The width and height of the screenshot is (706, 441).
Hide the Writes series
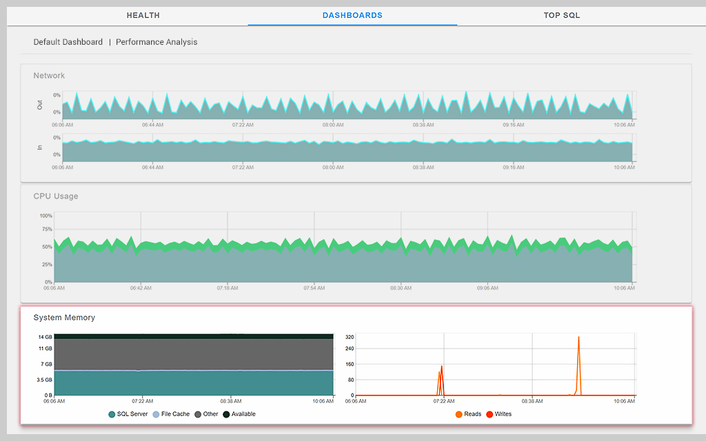(500, 414)
